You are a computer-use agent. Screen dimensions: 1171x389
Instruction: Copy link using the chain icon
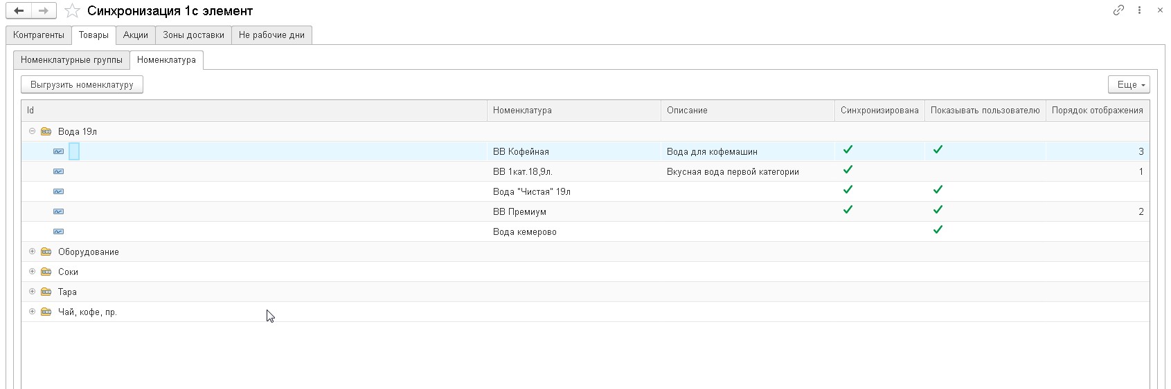click(x=1118, y=10)
